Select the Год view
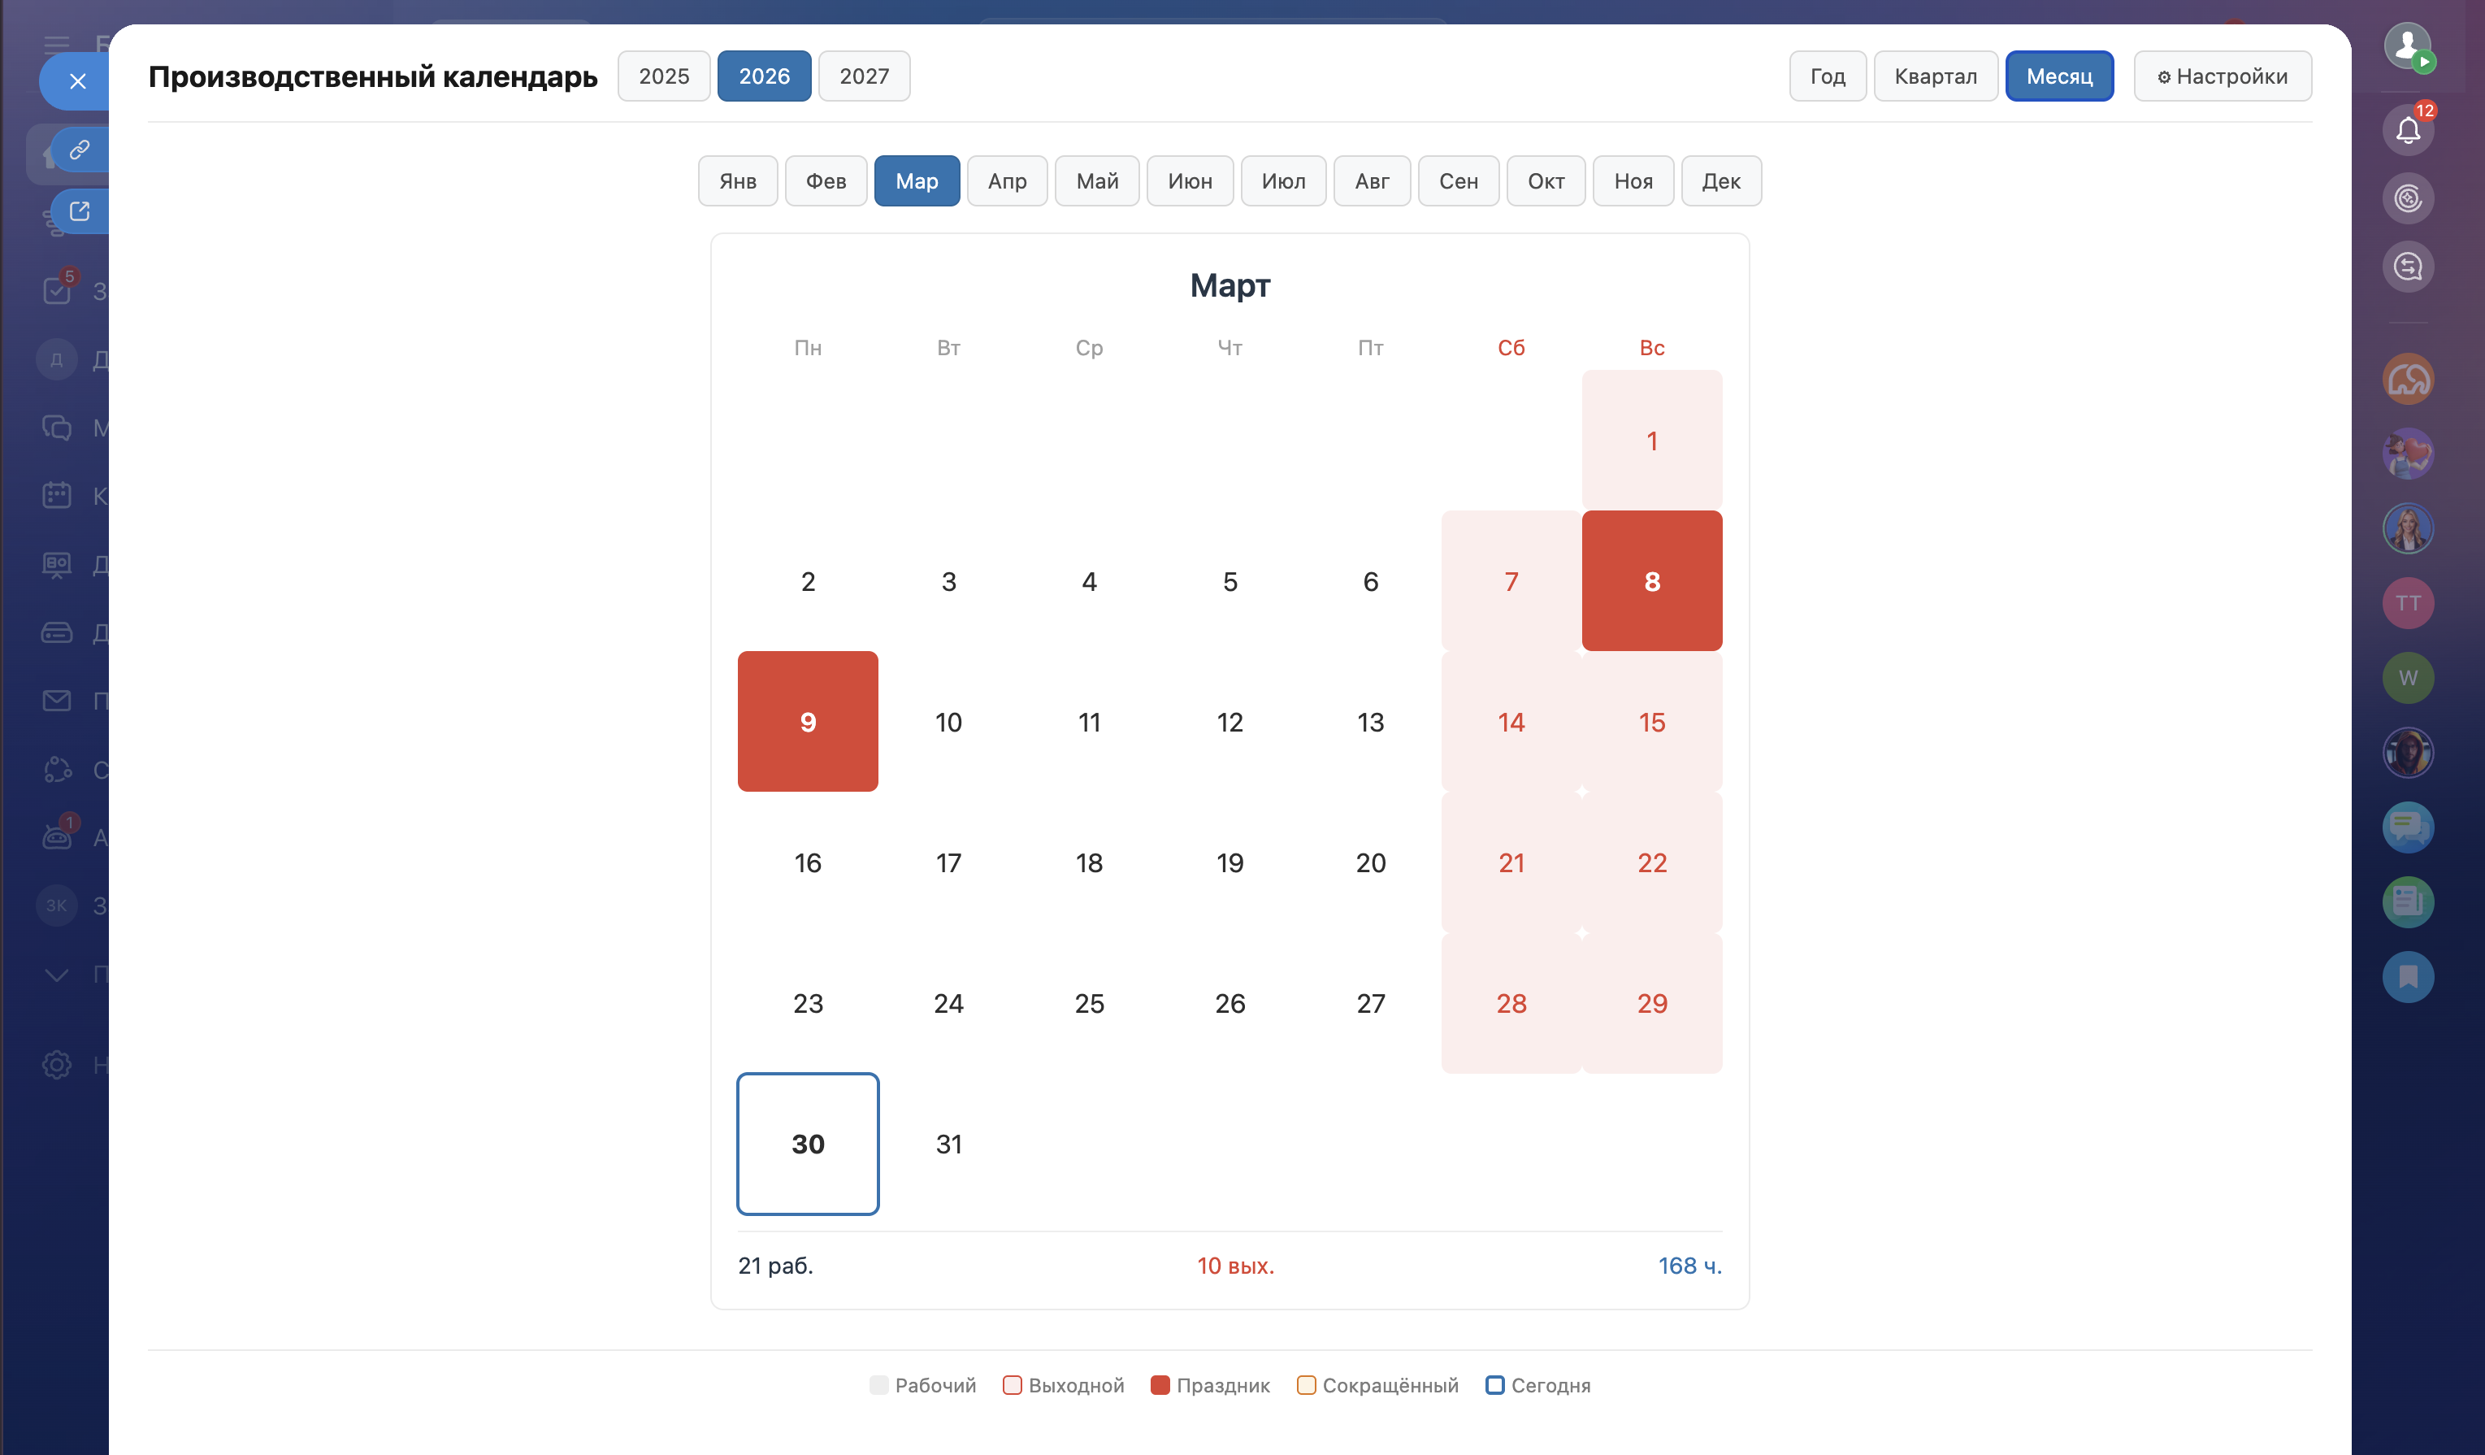This screenshot has width=2485, height=1455. point(1828,76)
